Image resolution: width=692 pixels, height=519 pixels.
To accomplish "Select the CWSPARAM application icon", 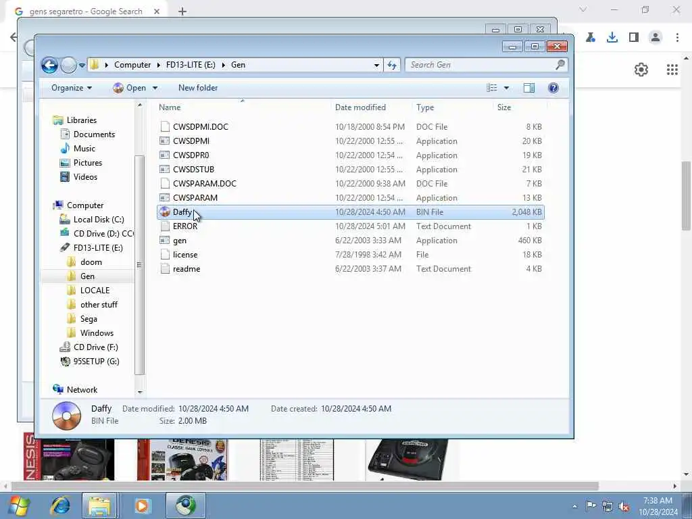I will (165, 198).
